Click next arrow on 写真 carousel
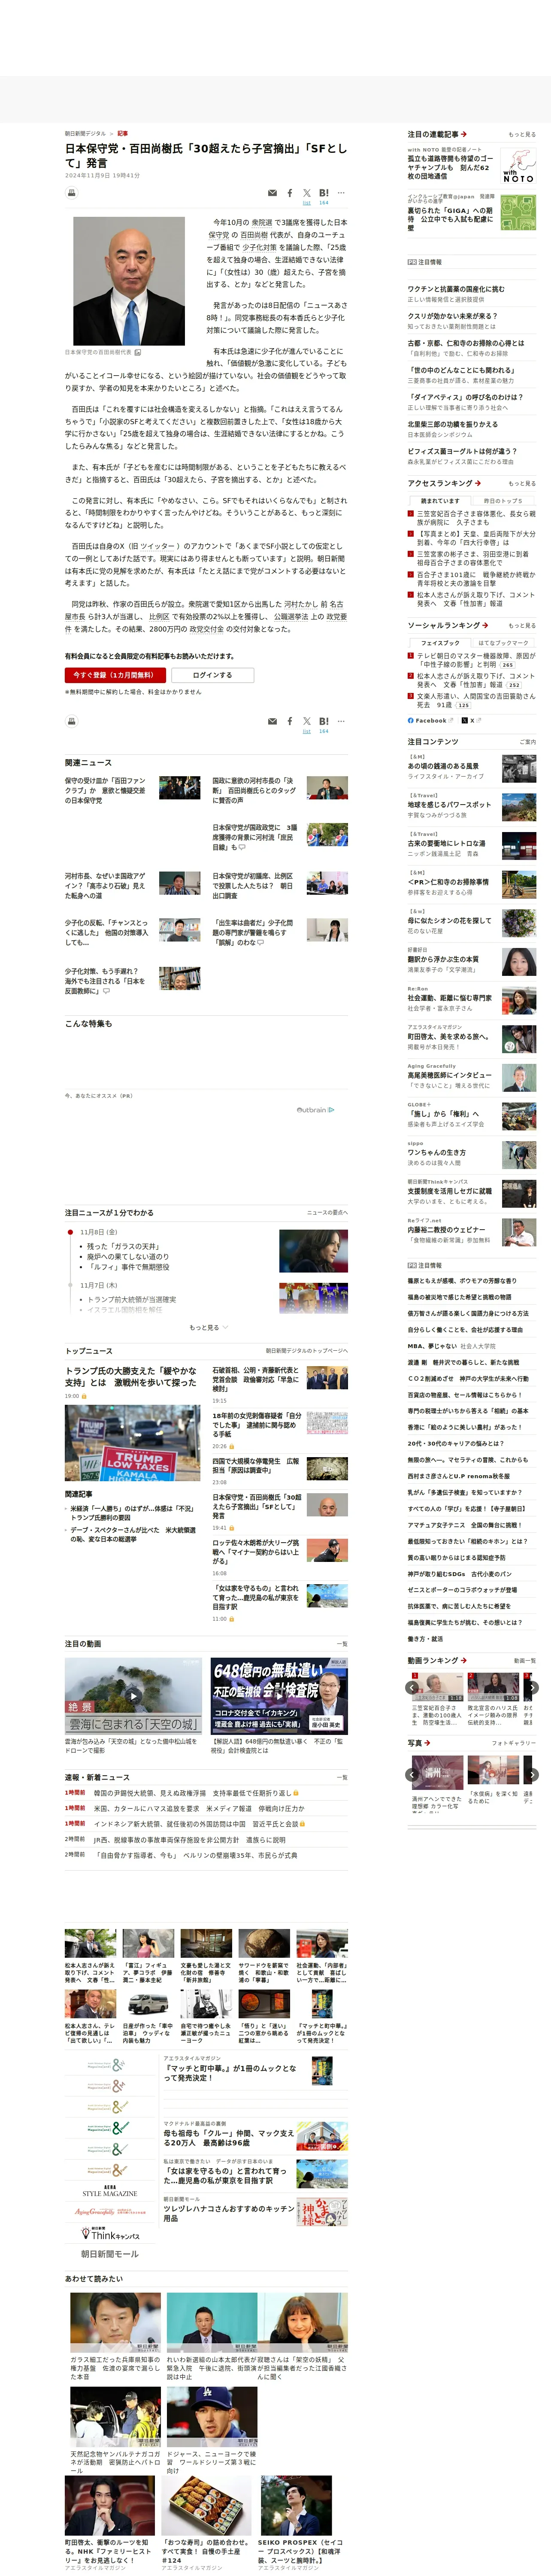The image size is (551, 2576). point(532,1774)
